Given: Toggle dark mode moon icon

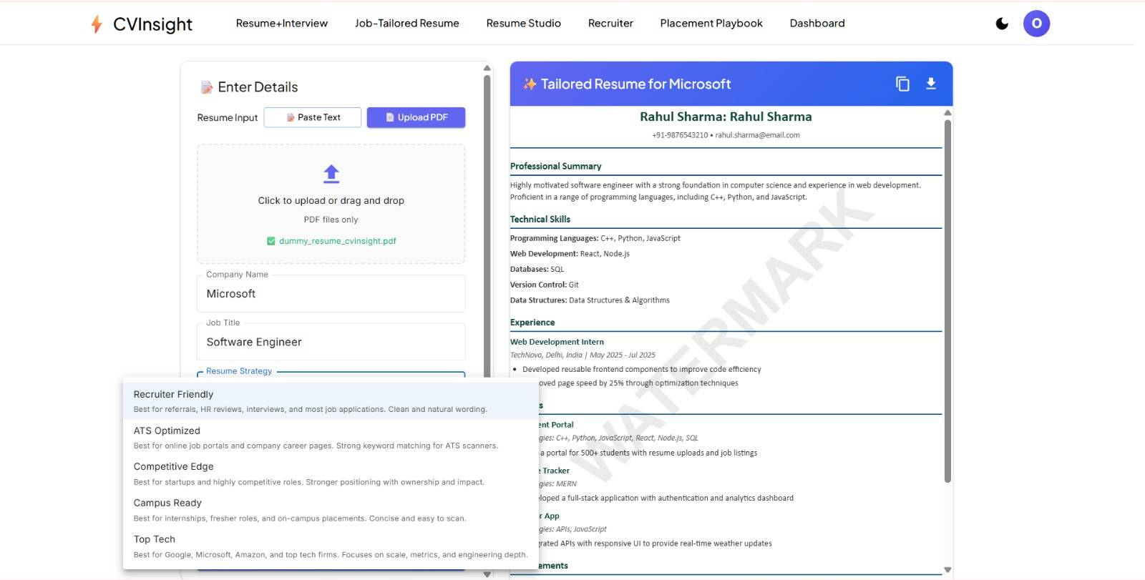Looking at the screenshot, I should [1002, 24].
